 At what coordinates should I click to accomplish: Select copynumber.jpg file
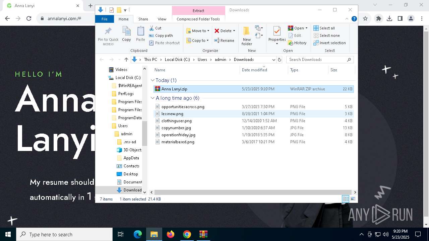click(x=253, y=128)
